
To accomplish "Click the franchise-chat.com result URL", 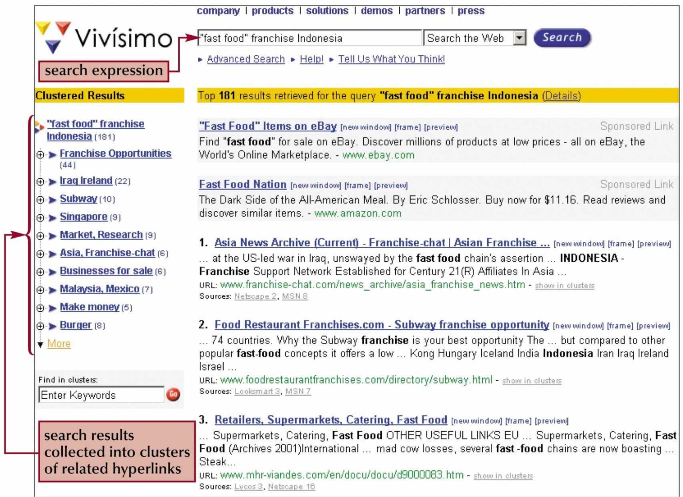I will (x=372, y=285).
